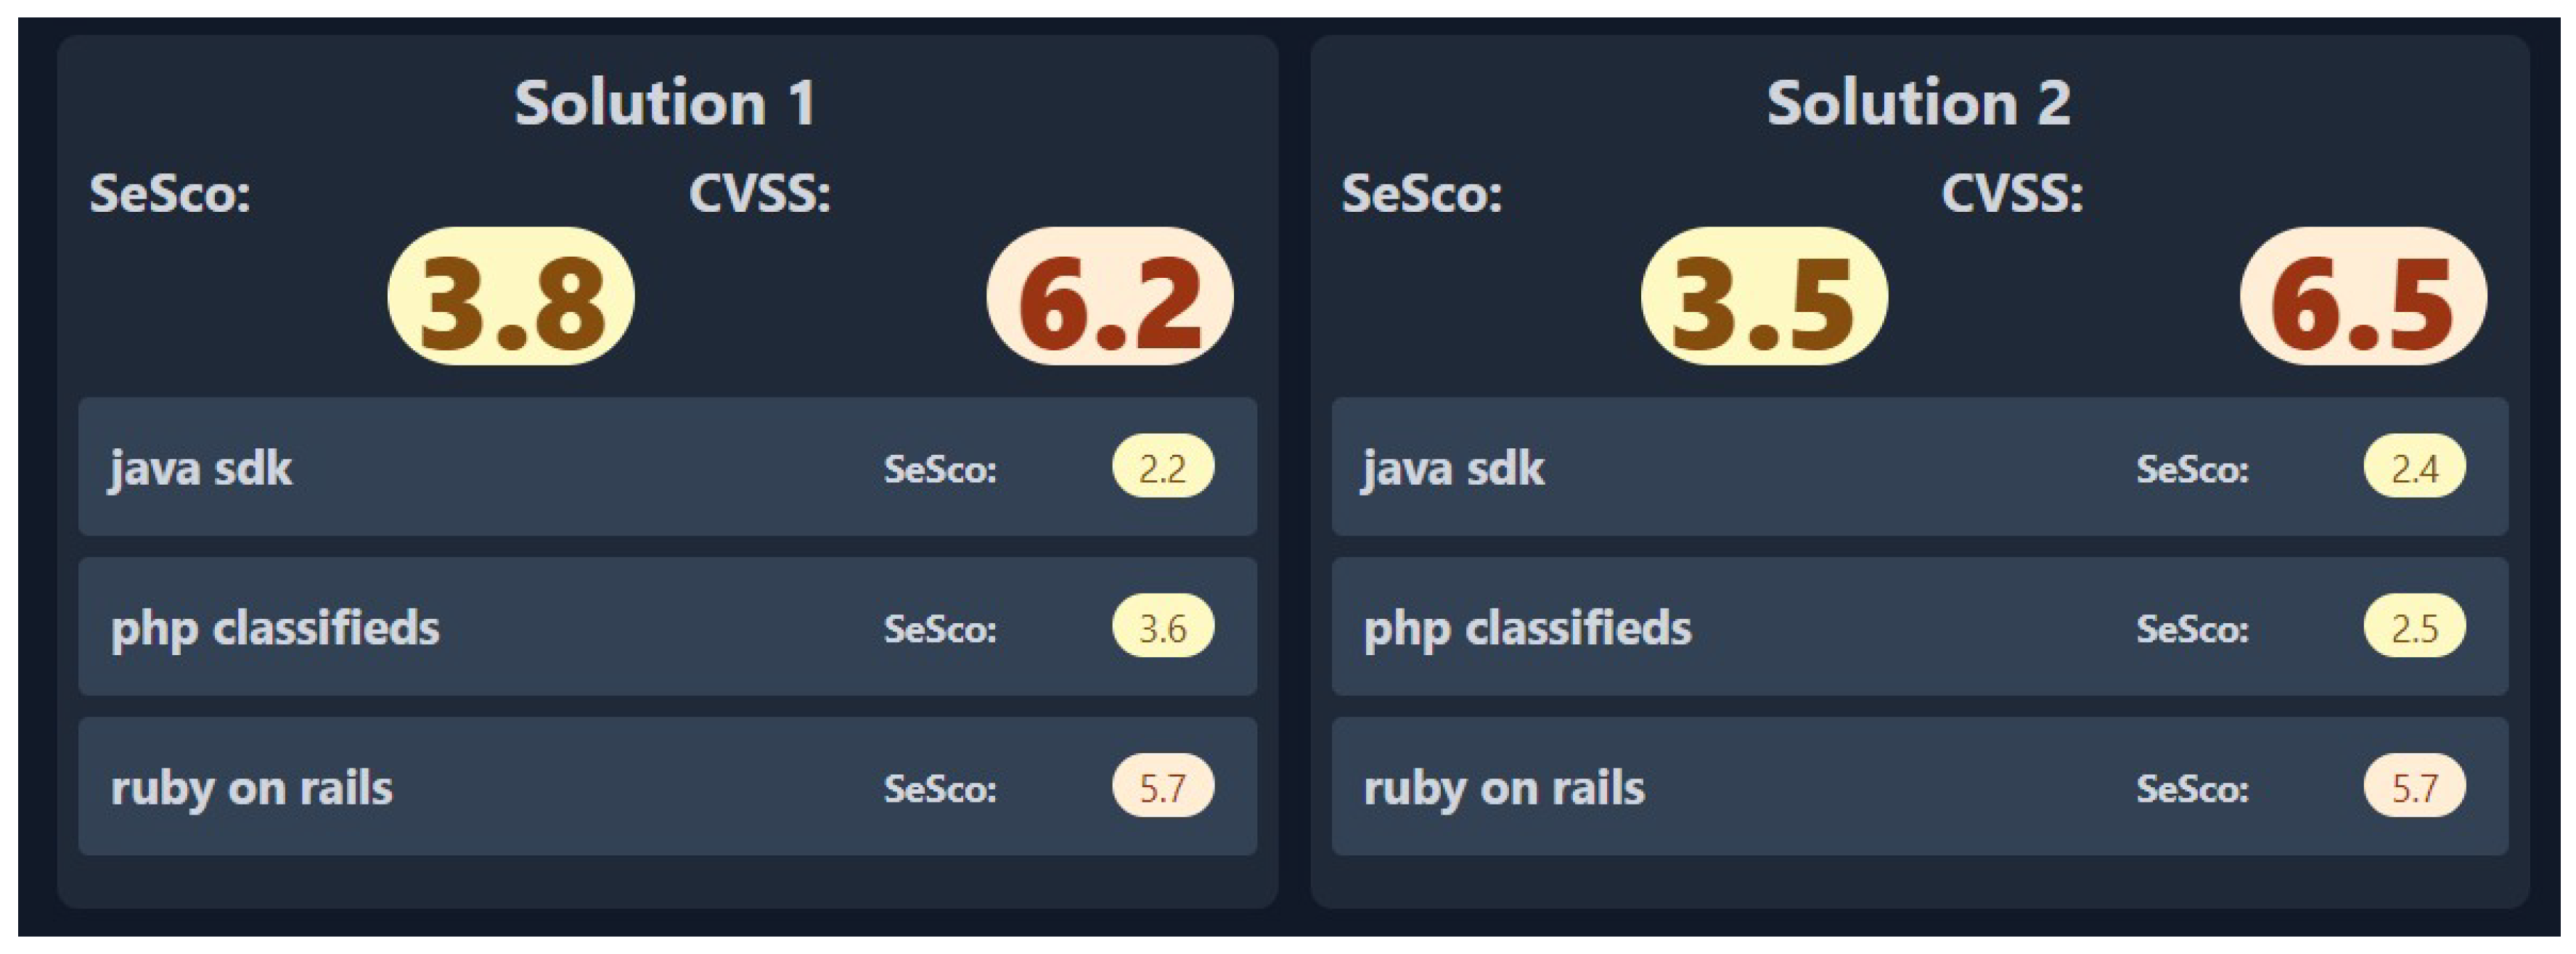
Task: Click the 3.5 SeSco score badge
Action: 1763,297
